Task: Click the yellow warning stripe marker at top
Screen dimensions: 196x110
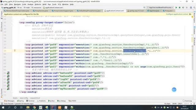Action: [x=192, y=17]
